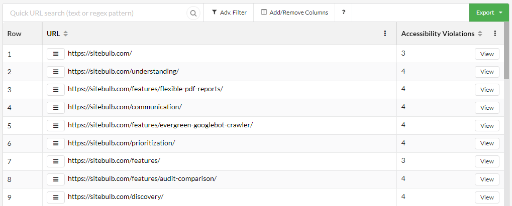Open hamburger menu for /features/ row
Image resolution: width=512 pixels, height=206 pixels.
(56, 161)
